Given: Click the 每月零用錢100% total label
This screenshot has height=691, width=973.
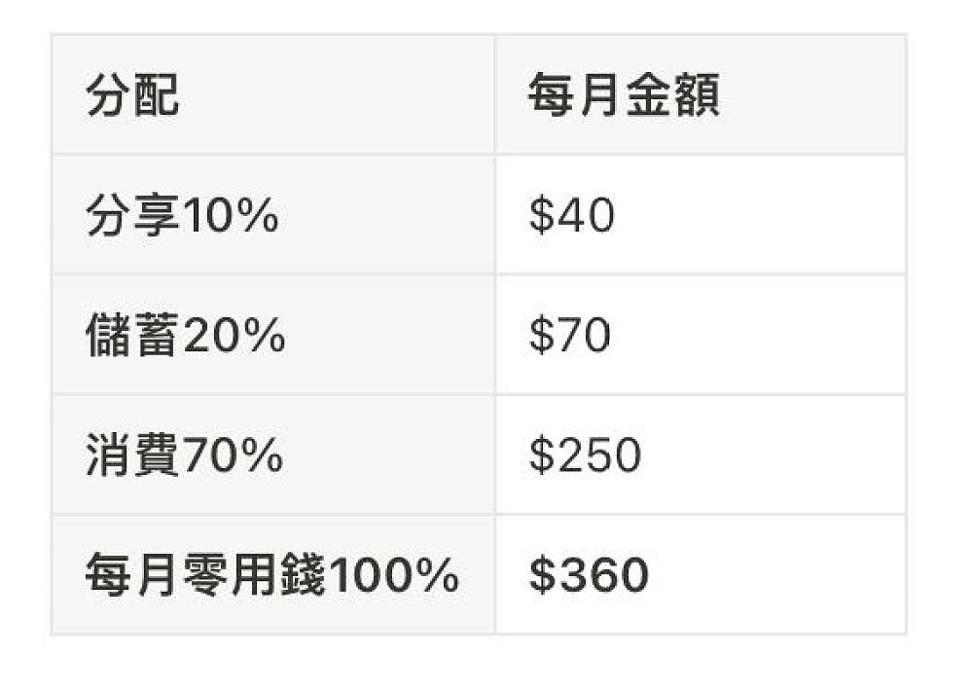Looking at the screenshot, I should coord(271,575).
